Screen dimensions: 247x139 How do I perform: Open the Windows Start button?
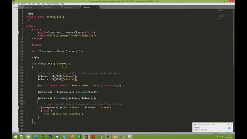(x=15, y=137)
